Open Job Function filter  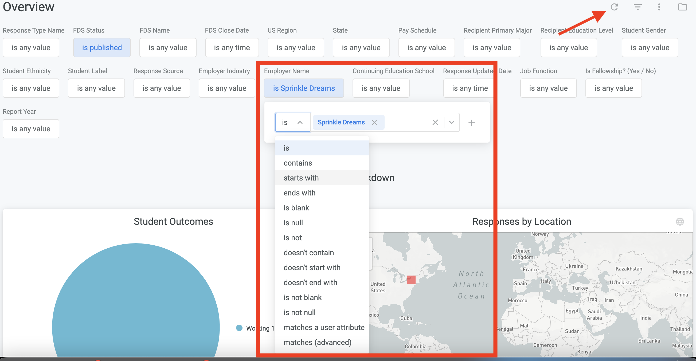click(x=548, y=88)
